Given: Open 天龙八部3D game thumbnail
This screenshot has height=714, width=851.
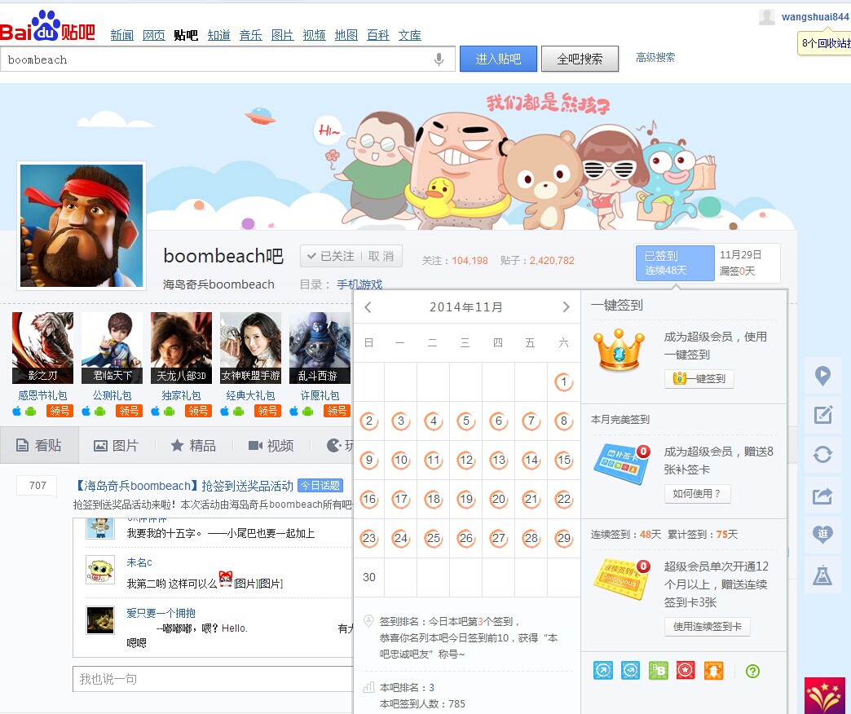Looking at the screenshot, I should tap(181, 348).
